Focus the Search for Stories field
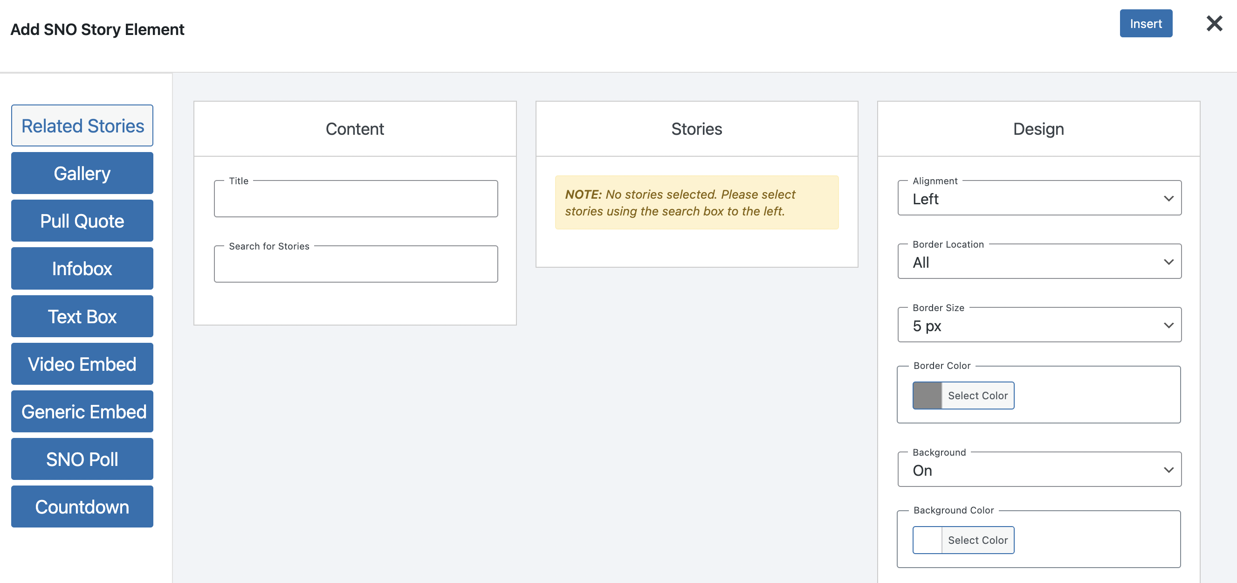The width and height of the screenshot is (1237, 583). [x=355, y=266]
